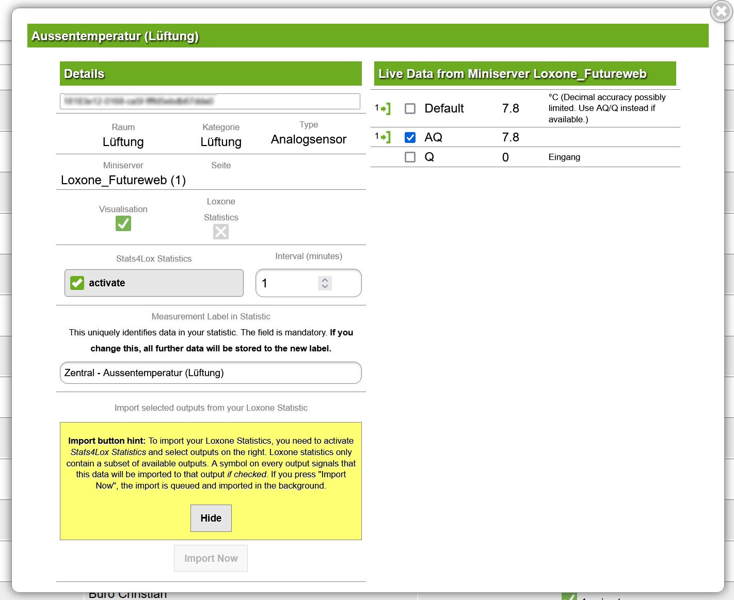The image size is (734, 600).
Task: Click the Interval minutes input field
Action: click(309, 283)
